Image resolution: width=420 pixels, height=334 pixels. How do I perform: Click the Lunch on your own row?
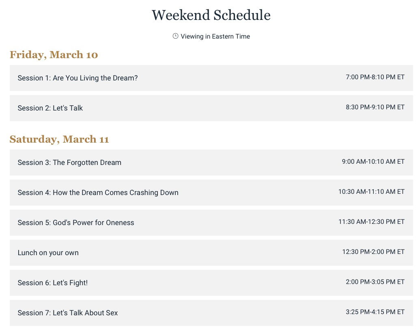tap(211, 253)
